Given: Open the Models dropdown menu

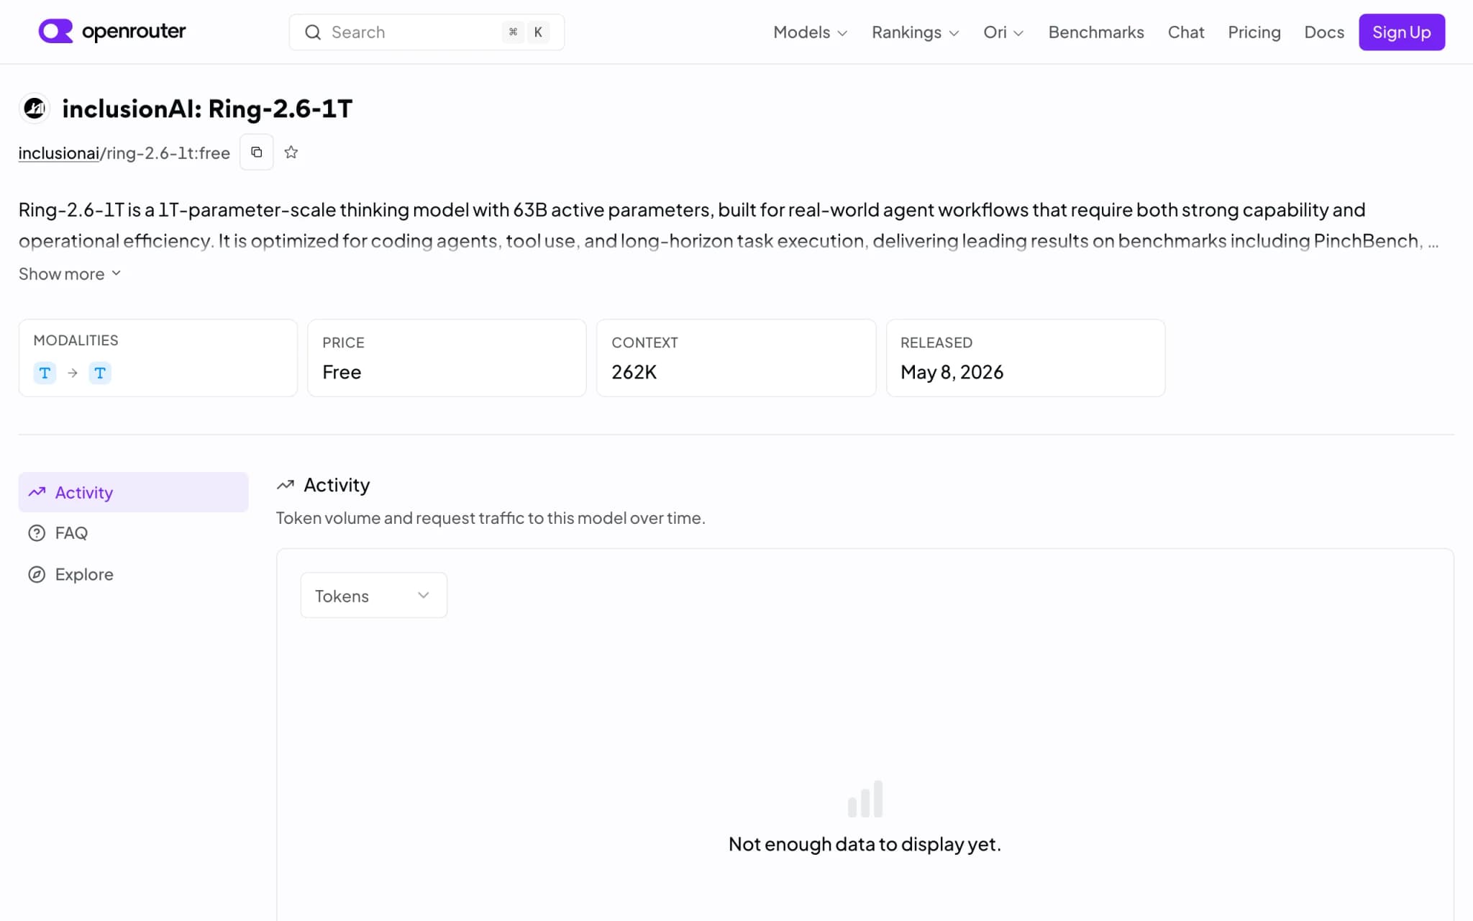Looking at the screenshot, I should (811, 32).
